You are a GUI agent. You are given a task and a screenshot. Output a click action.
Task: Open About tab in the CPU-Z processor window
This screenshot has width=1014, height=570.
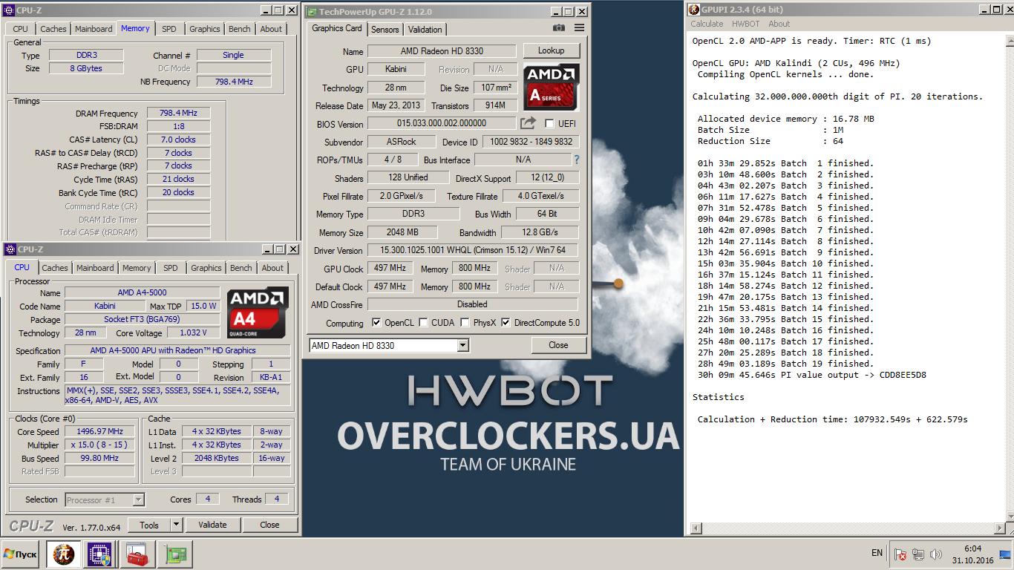point(272,268)
